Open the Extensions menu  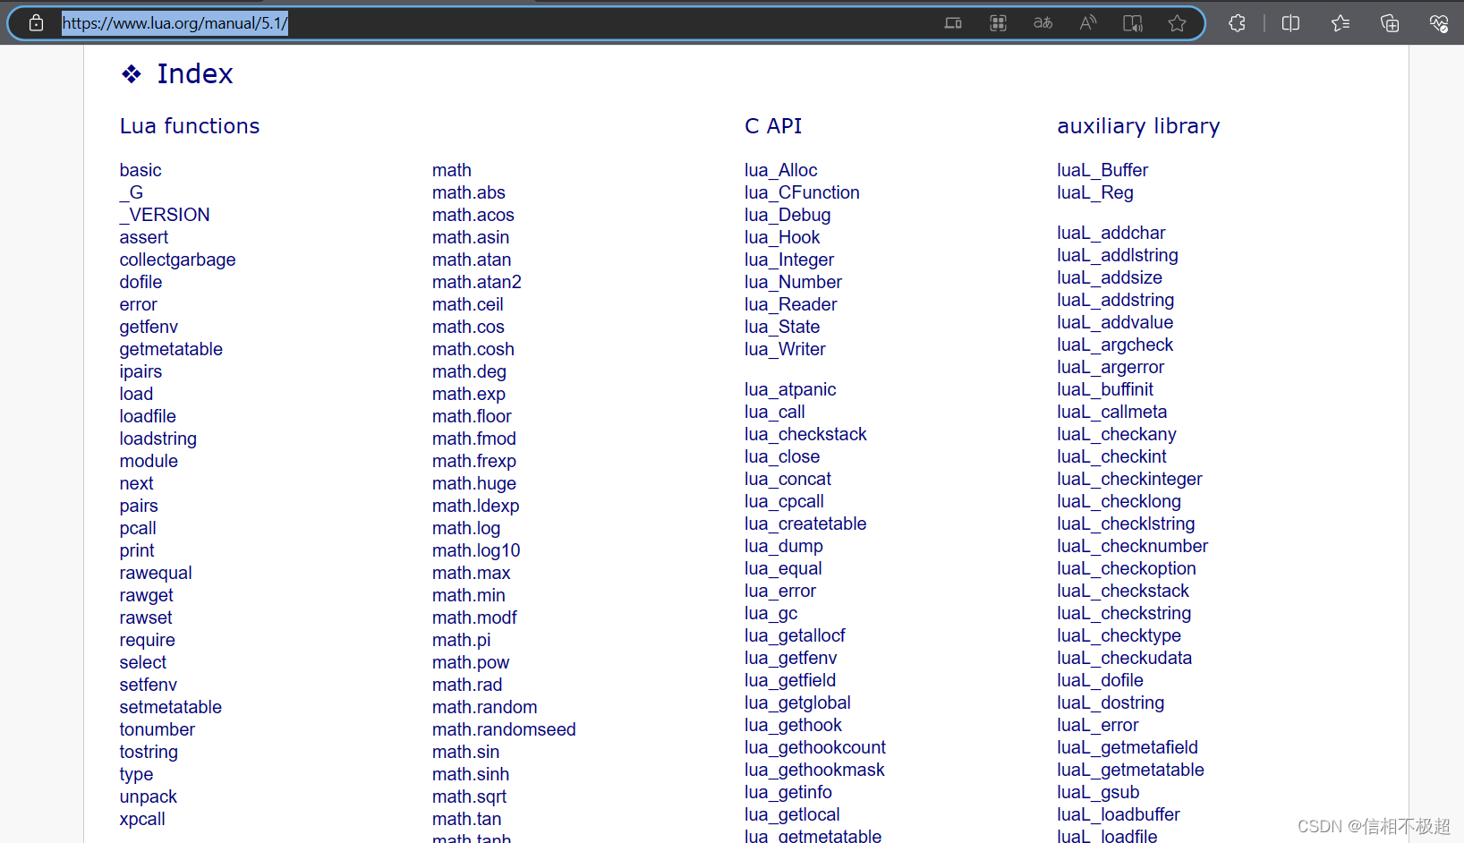coord(1237,23)
